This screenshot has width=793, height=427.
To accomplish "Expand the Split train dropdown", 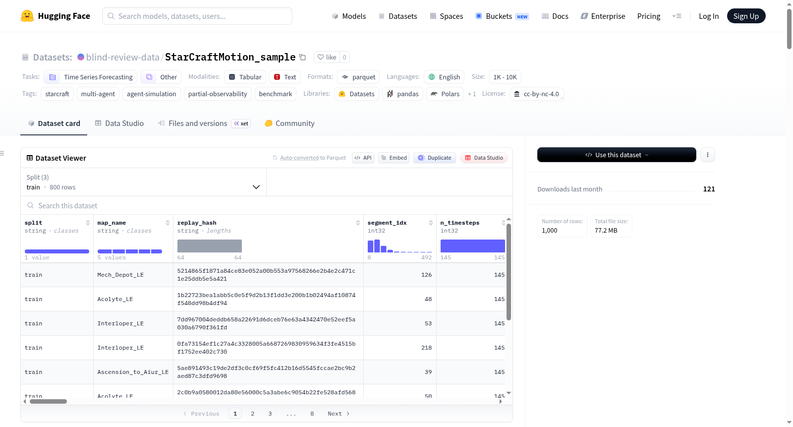I will click(143, 182).
